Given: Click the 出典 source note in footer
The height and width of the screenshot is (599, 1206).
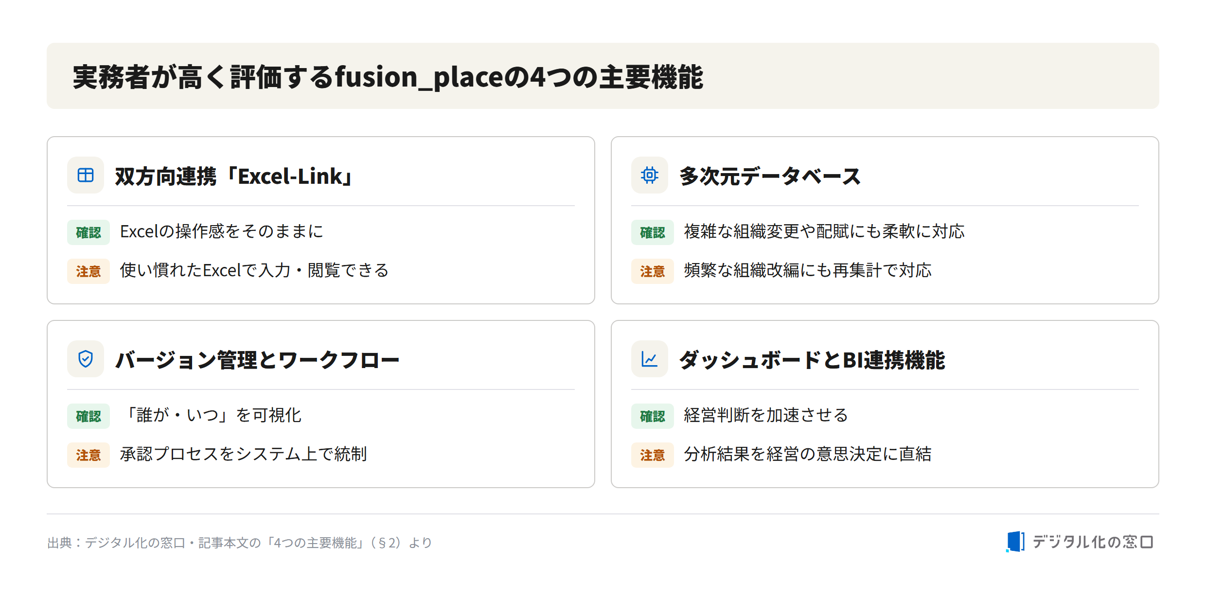Looking at the screenshot, I should point(240,543).
